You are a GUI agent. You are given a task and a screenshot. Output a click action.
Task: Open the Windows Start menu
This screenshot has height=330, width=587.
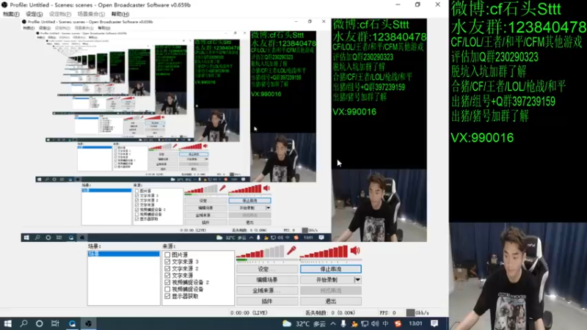7,323
